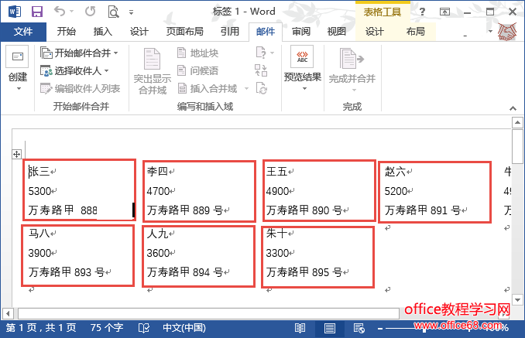Click the zoom out minus button
Viewport: 525px width, 338px height.
(380, 329)
